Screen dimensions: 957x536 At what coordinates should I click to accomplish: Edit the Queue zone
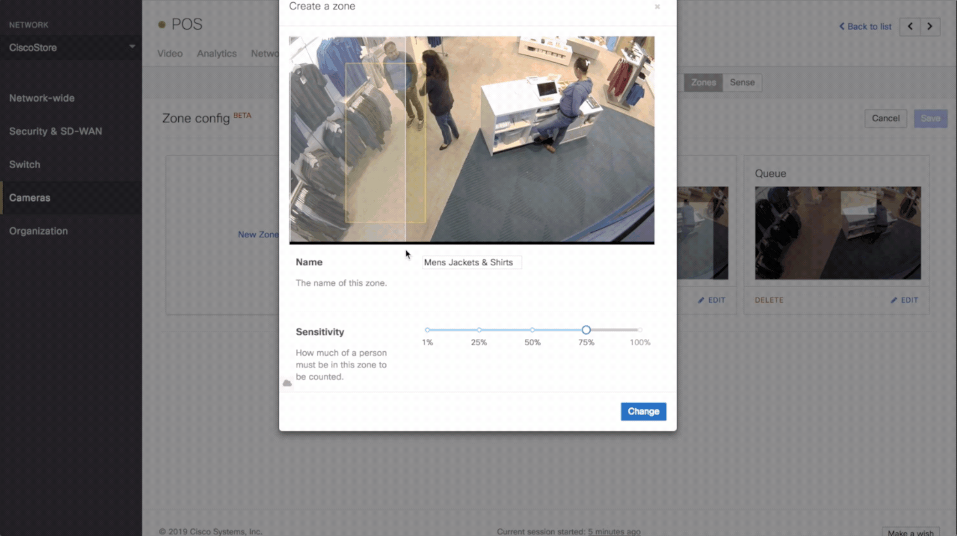pos(904,300)
